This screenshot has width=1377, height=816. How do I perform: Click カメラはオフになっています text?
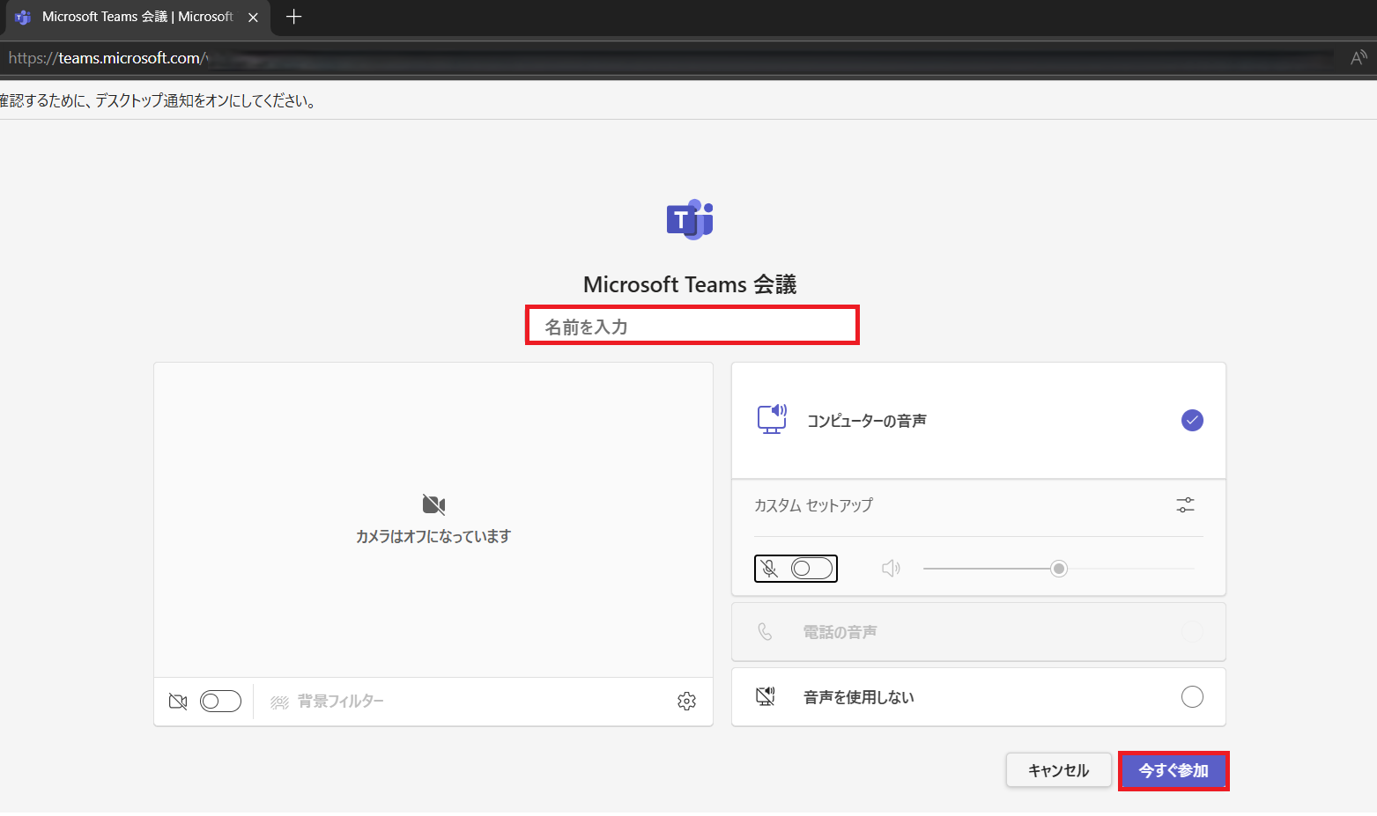click(x=433, y=536)
